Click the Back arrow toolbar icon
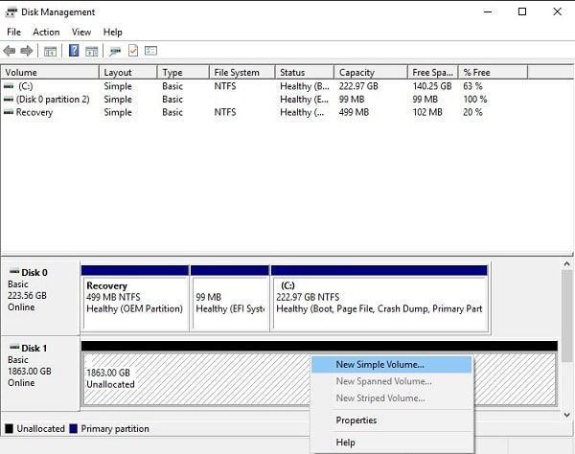The height and width of the screenshot is (454, 575). [10, 51]
